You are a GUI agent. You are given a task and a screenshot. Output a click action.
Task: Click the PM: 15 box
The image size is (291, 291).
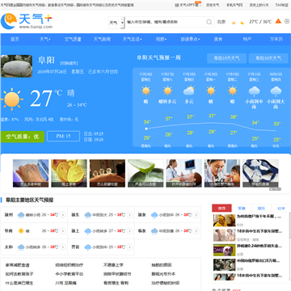(x=63, y=136)
